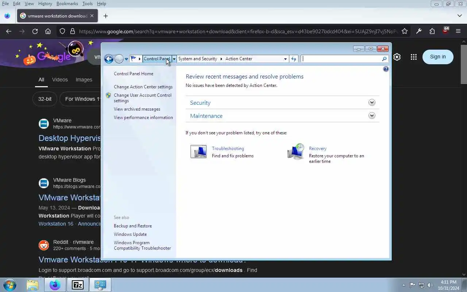Open Control Panel Home link
467x292 pixels.
(x=134, y=74)
